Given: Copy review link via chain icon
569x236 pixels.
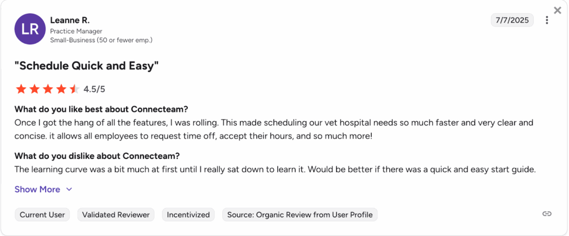Looking at the screenshot, I should point(547,214).
